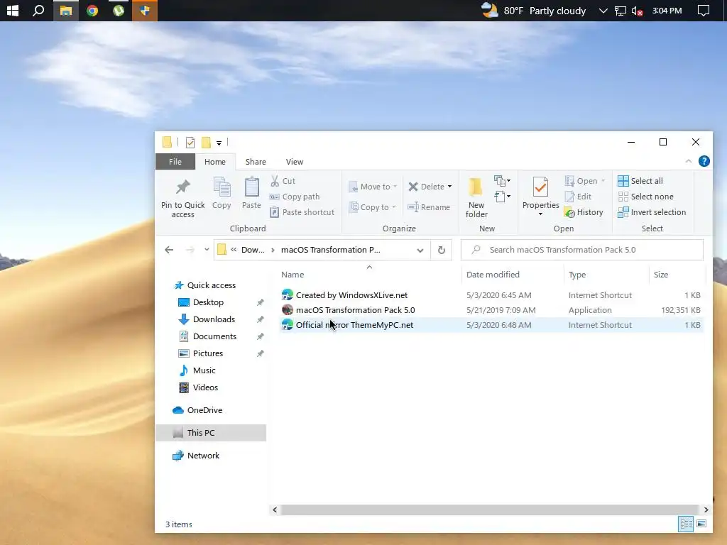Open Google Chrome from taskbar

pos(92,10)
